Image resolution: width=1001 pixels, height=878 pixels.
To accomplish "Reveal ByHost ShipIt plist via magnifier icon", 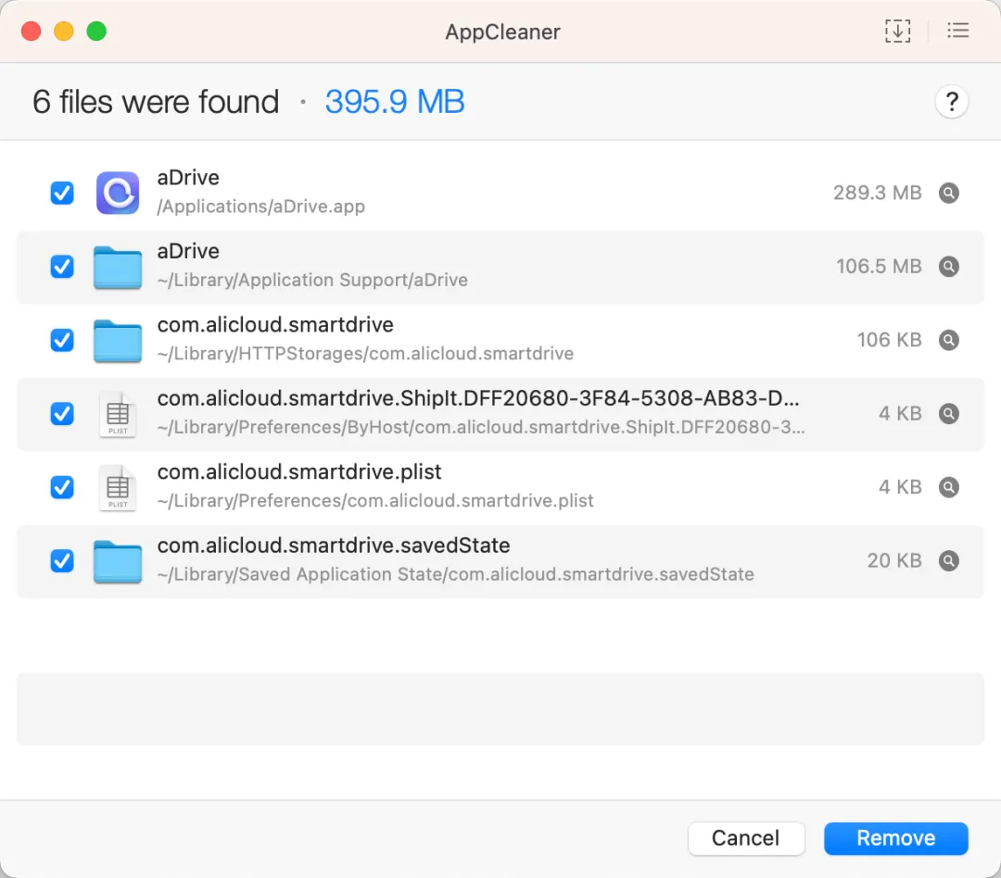I will pyautogui.click(x=949, y=413).
